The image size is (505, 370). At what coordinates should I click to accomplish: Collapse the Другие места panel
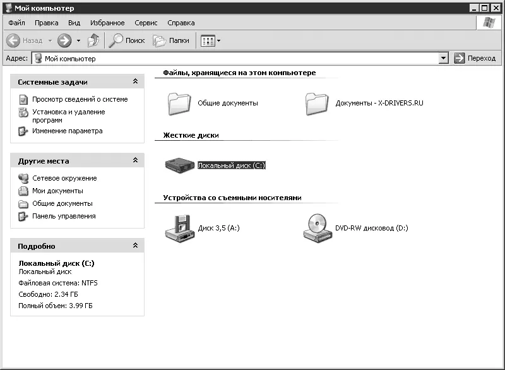tap(135, 161)
